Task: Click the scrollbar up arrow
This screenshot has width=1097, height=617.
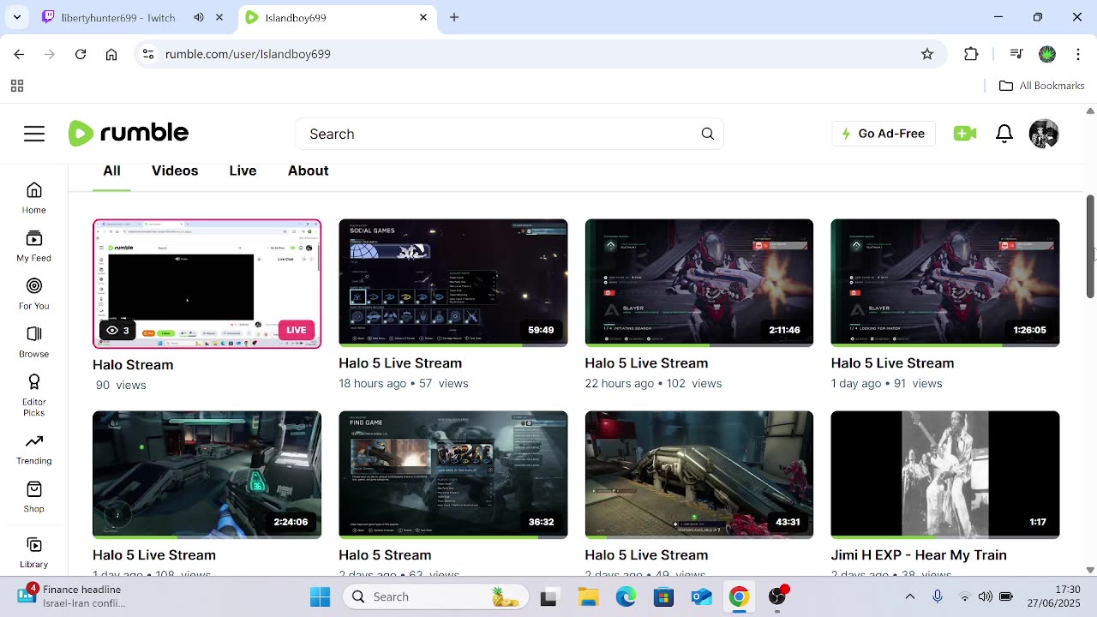Action: (1090, 111)
